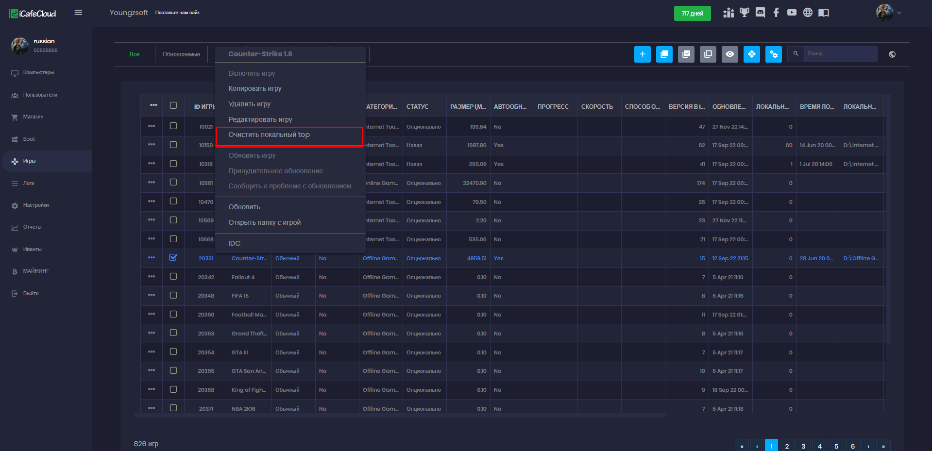The width and height of the screenshot is (932, 451).
Task: Click the 717 дней license button
Action: [692, 13]
